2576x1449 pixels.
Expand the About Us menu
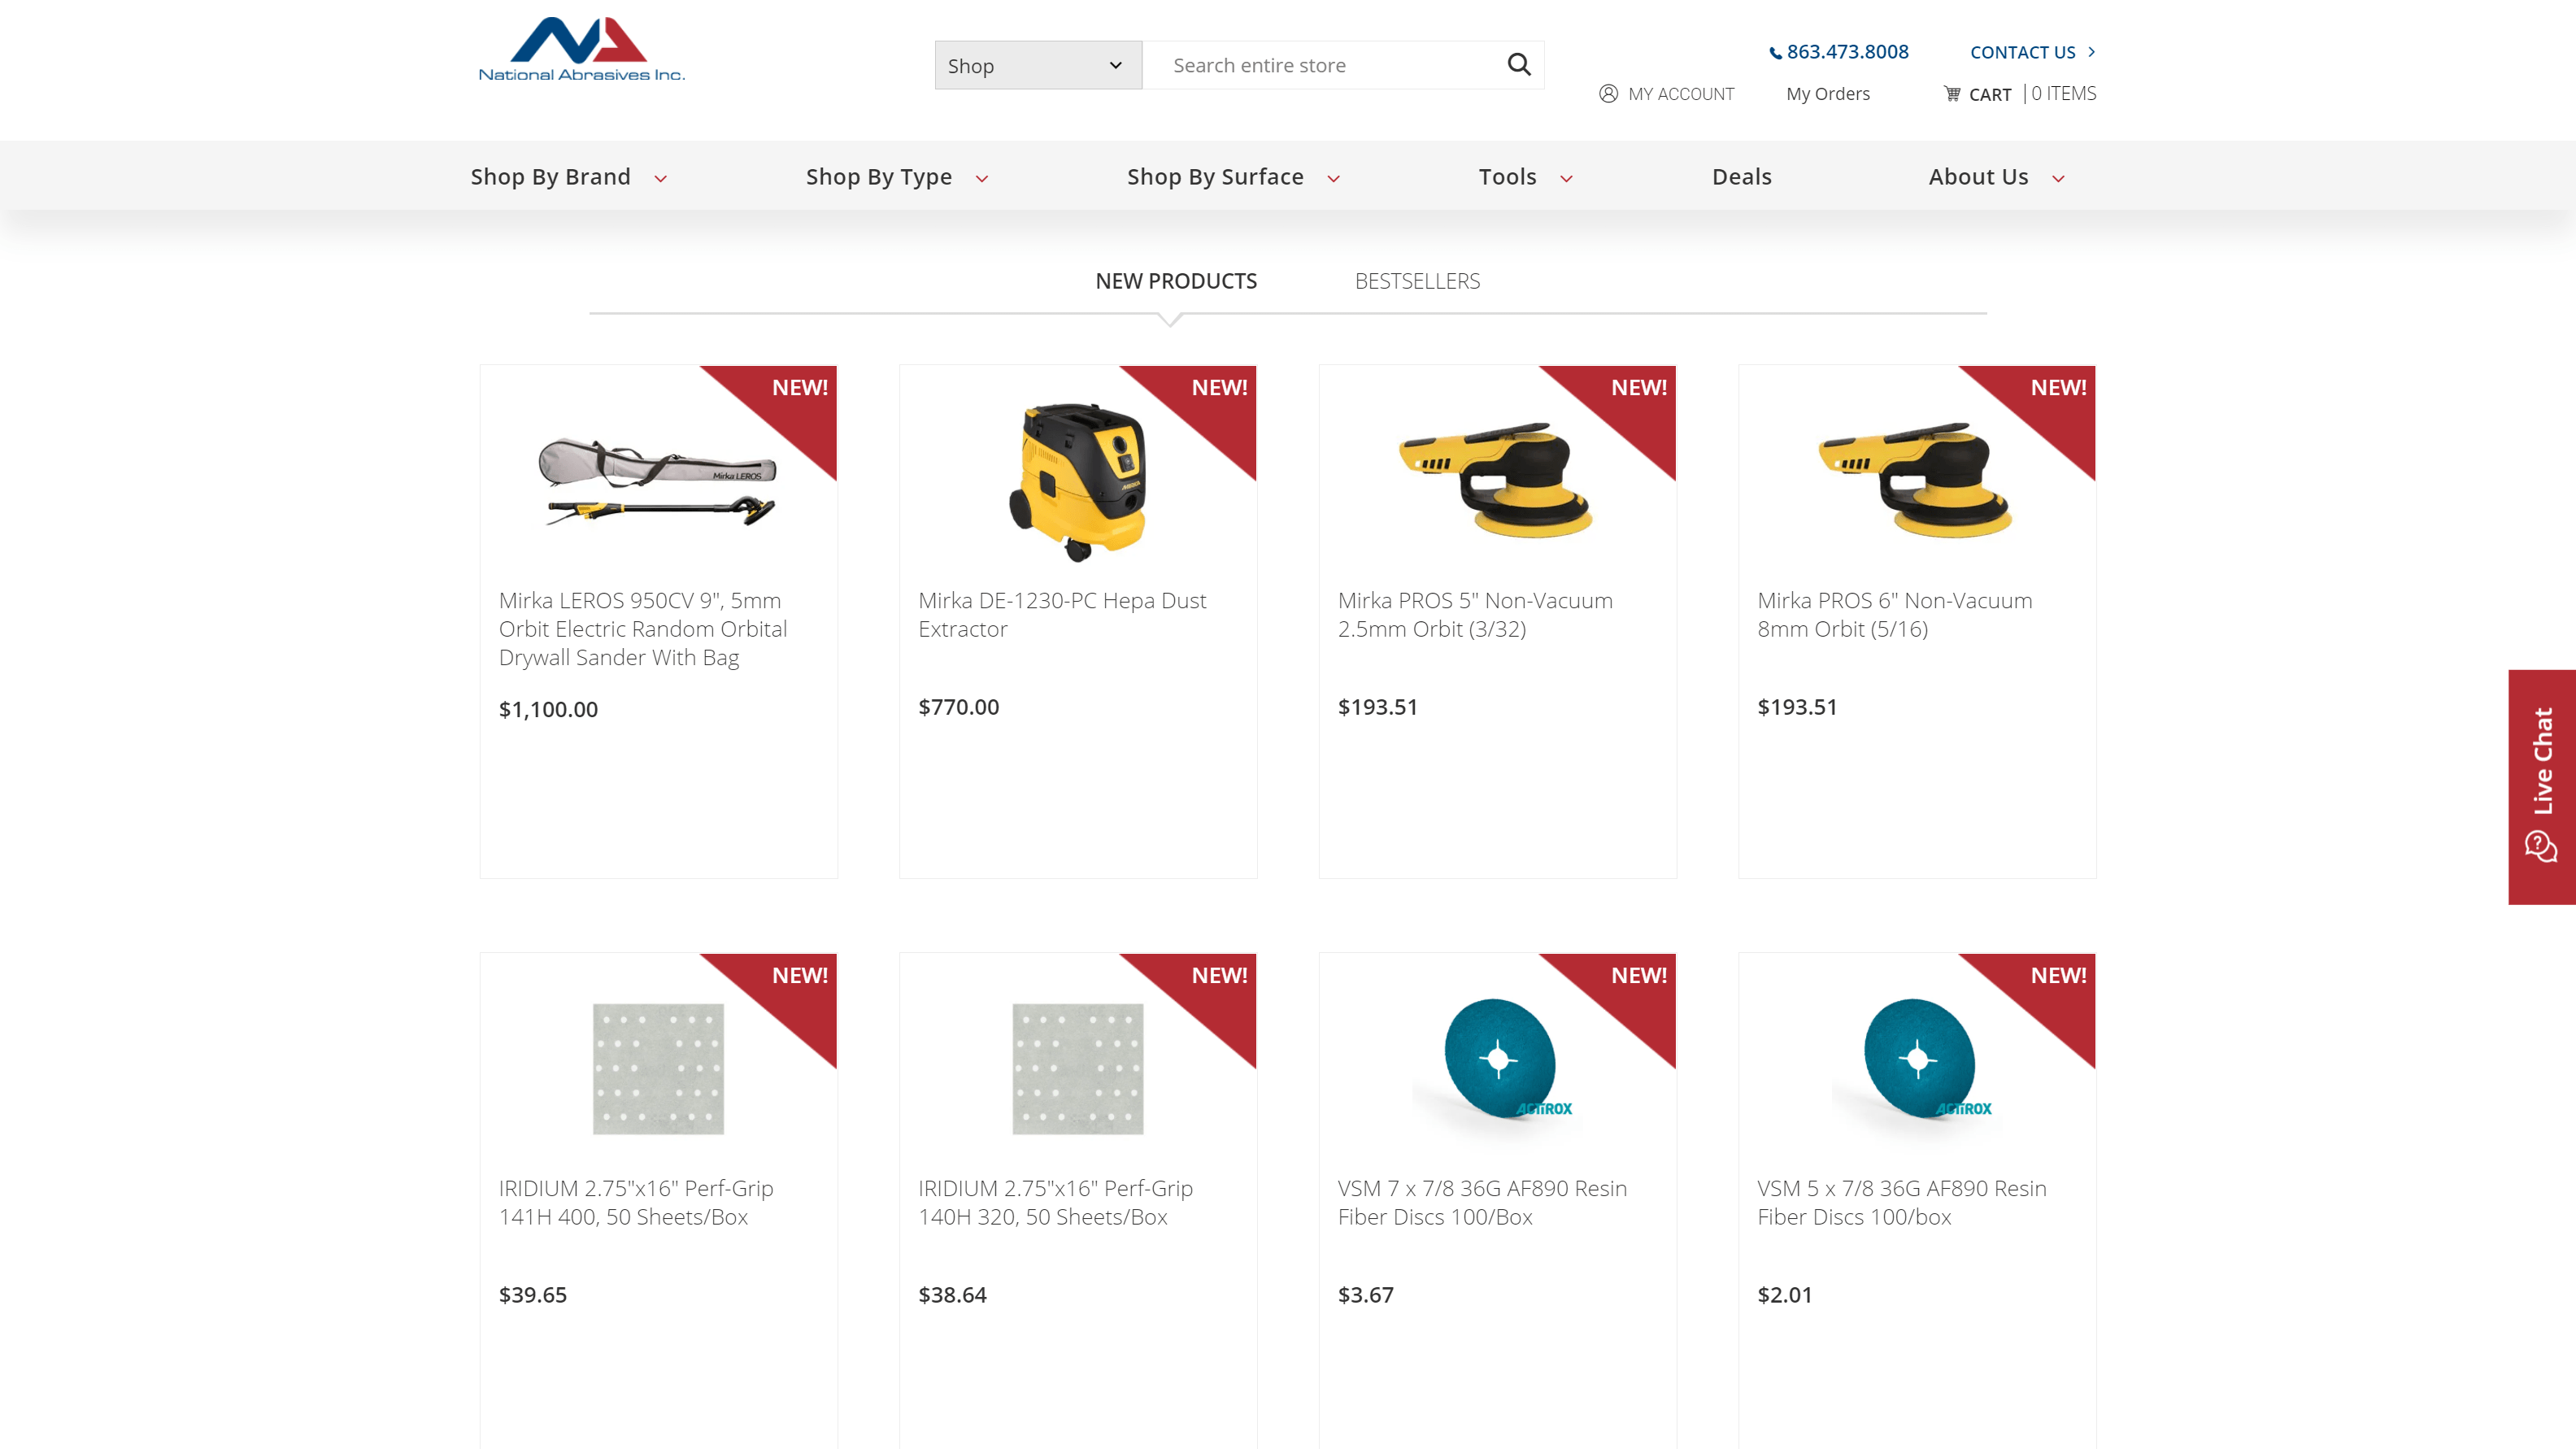[1996, 177]
